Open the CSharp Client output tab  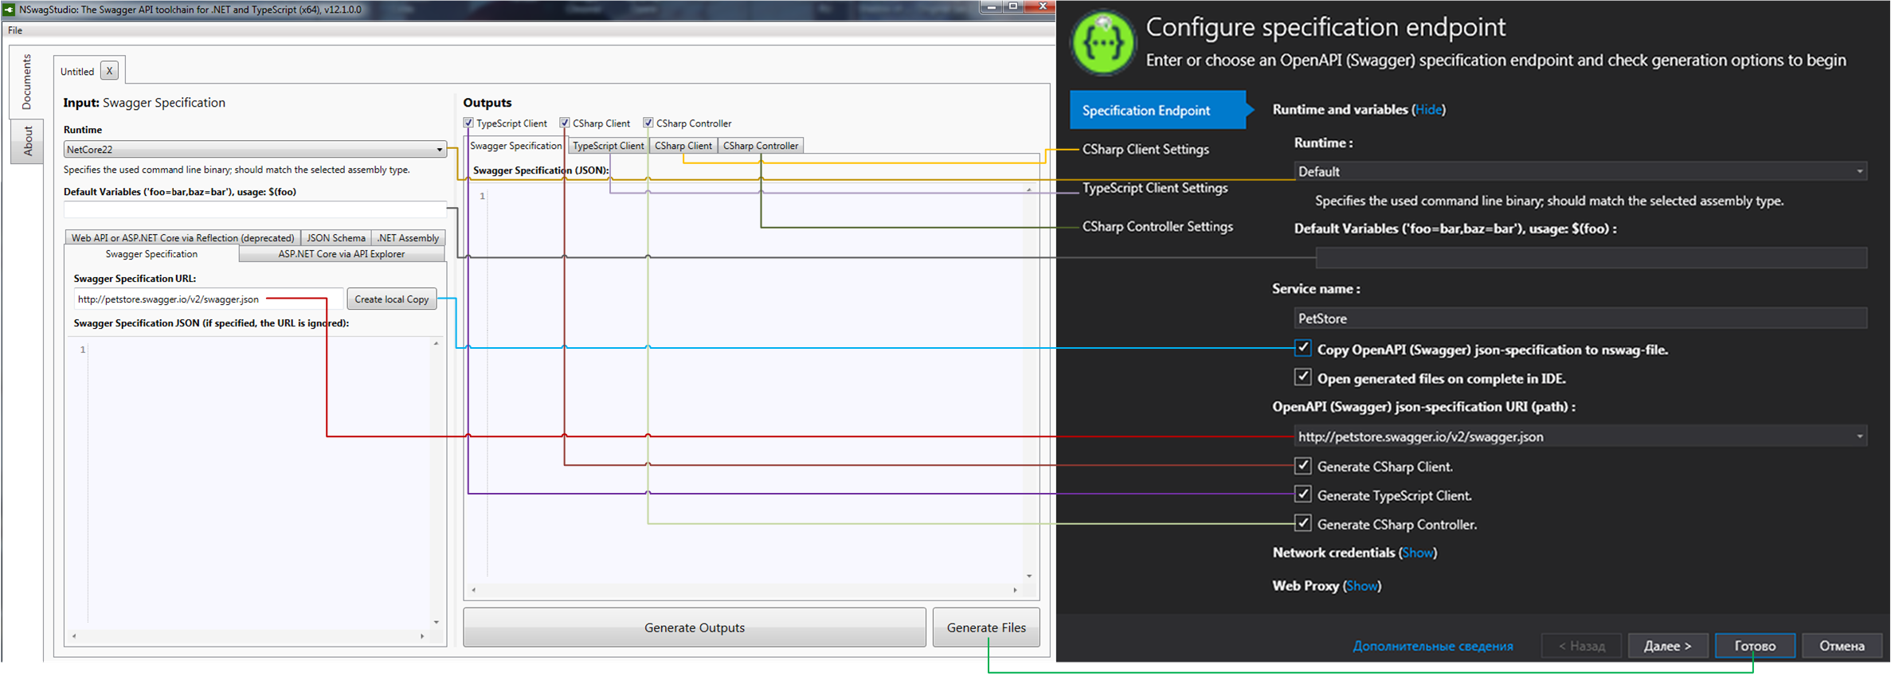[683, 146]
